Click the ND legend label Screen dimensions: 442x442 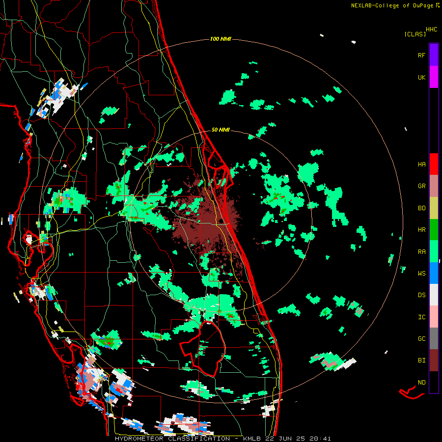(x=421, y=382)
